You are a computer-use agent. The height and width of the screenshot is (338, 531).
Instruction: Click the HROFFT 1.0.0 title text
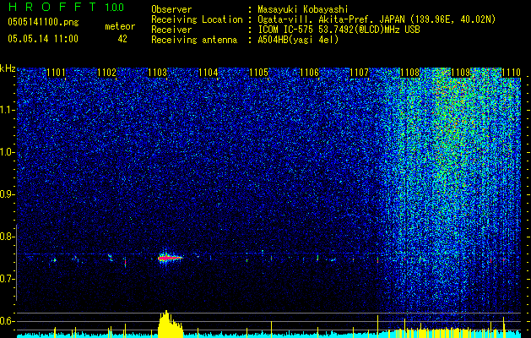(66, 7)
